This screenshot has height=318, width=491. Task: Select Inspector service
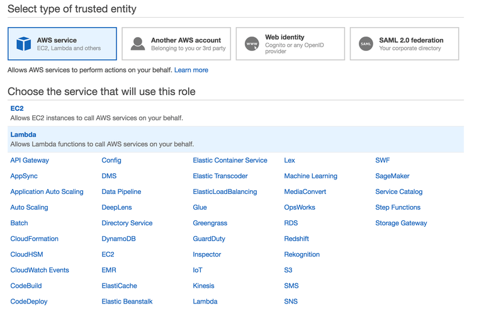206,254
